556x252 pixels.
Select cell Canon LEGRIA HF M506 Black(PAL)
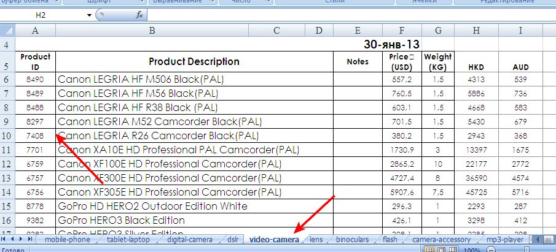pyautogui.click(x=194, y=79)
